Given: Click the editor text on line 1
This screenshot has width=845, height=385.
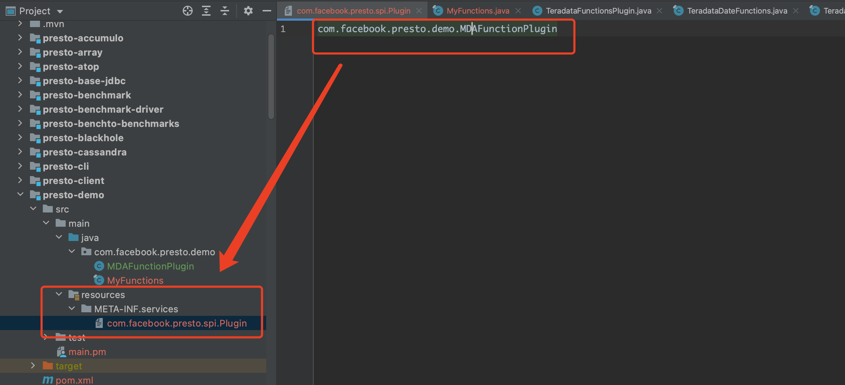Looking at the screenshot, I should [437, 29].
